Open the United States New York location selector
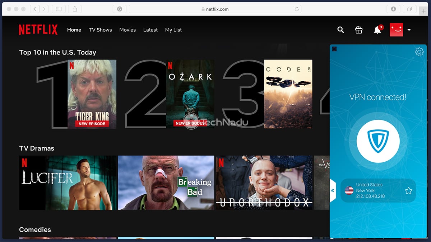Viewport: 431px width, 242px height. [378, 191]
